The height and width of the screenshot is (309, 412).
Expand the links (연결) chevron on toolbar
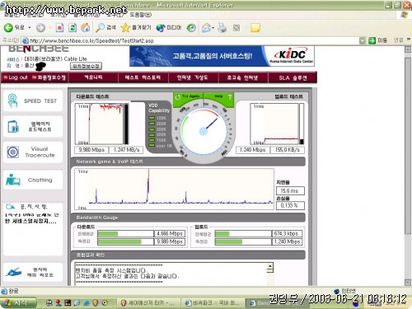tap(409, 40)
